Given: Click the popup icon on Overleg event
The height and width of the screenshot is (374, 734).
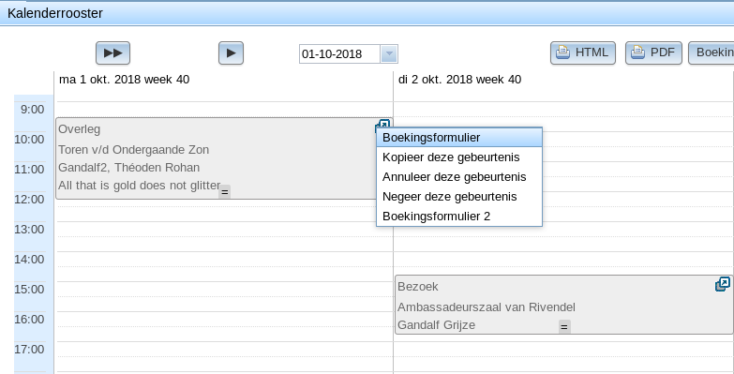Looking at the screenshot, I should (382, 125).
